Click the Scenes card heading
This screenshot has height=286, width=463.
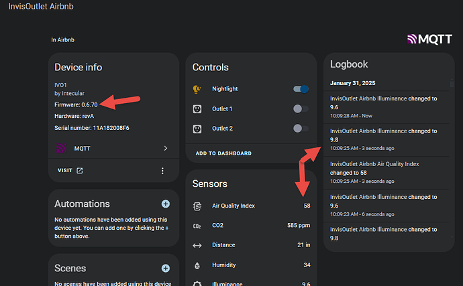pyautogui.click(x=70, y=269)
